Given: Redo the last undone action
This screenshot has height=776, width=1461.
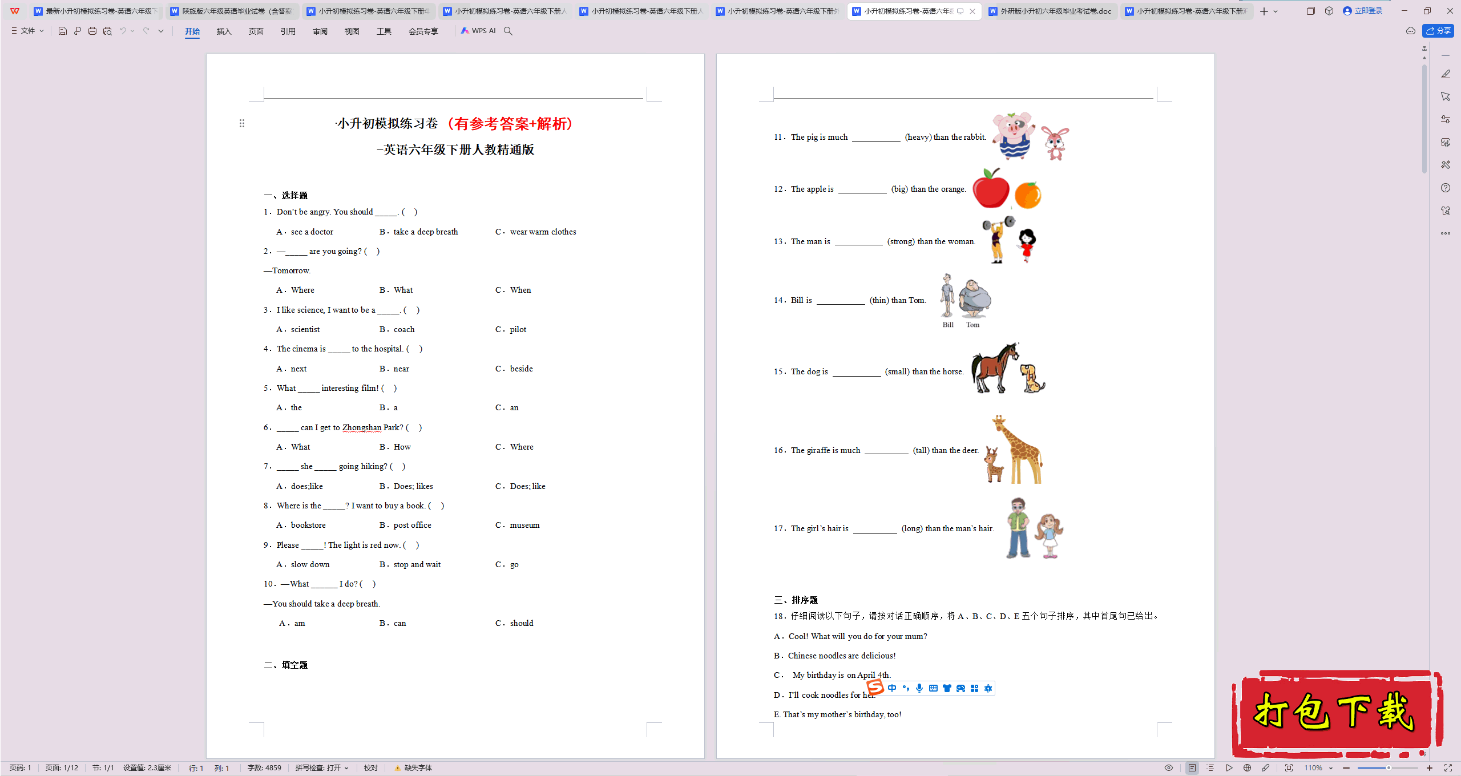Looking at the screenshot, I should click(146, 31).
